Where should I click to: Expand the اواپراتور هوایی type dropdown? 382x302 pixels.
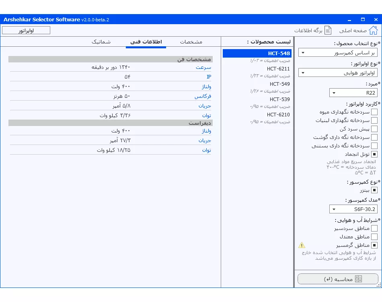338,73
